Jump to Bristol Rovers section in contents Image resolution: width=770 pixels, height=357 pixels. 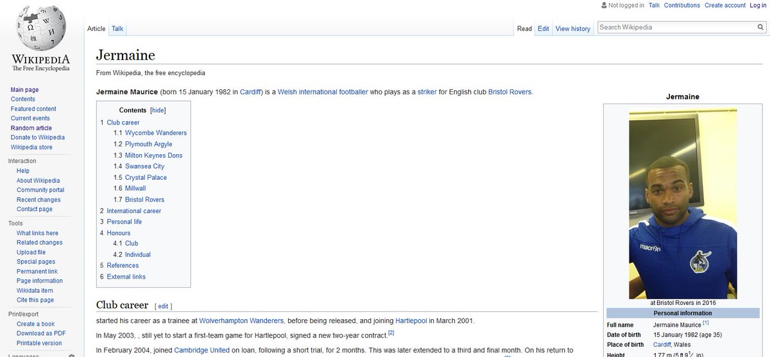pyautogui.click(x=145, y=200)
